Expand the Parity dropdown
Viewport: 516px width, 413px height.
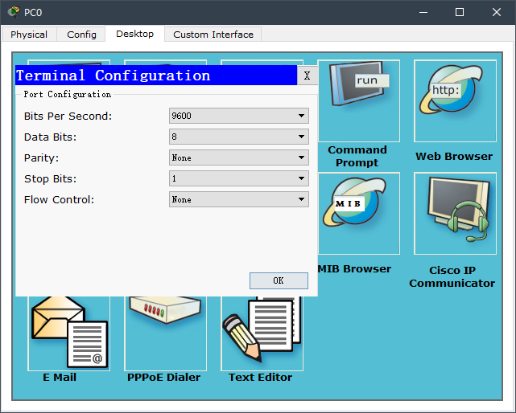tap(239, 157)
